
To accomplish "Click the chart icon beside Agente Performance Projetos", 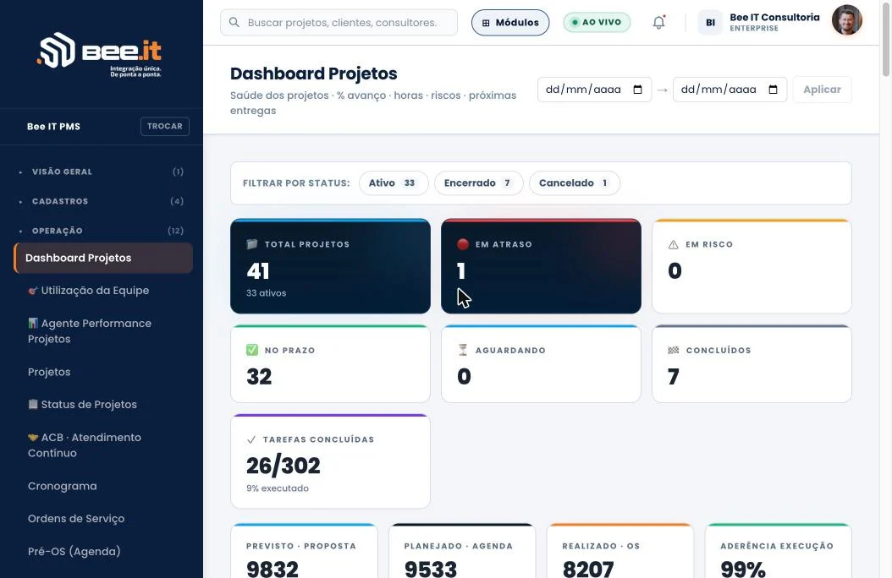I will pyautogui.click(x=33, y=323).
